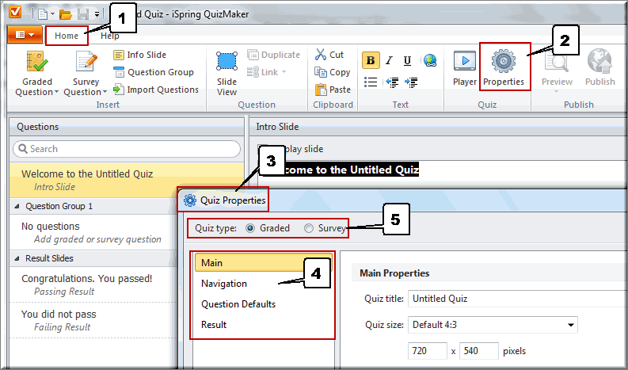Collapse the Question Group 1 section
Viewport: 628px width, 370px height.
pos(17,207)
